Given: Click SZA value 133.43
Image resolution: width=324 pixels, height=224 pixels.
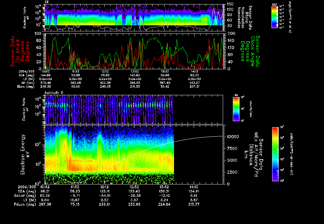Looking at the screenshot, I should [134, 191].
